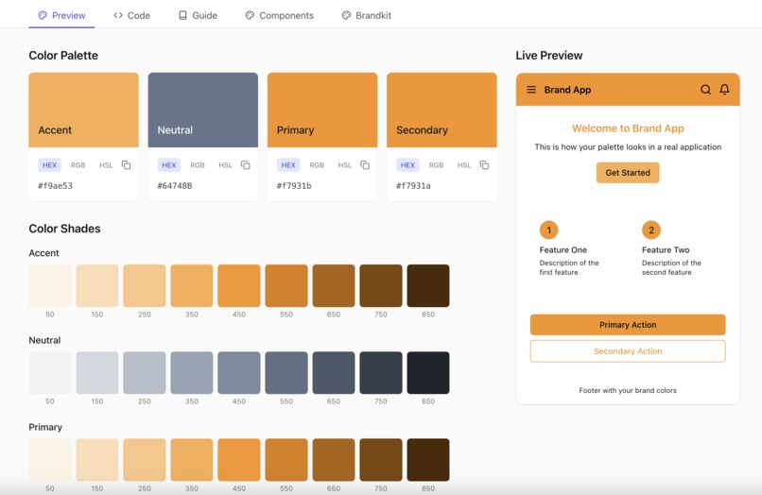The height and width of the screenshot is (495, 762).
Task: Select Neutral shade 850 swatch
Action: (428, 372)
